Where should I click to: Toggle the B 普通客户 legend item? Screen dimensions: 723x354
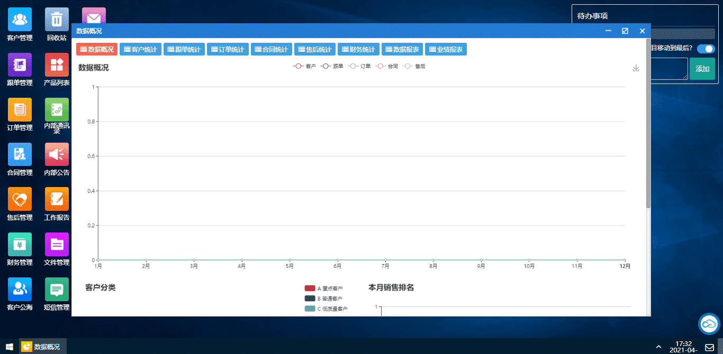323,299
